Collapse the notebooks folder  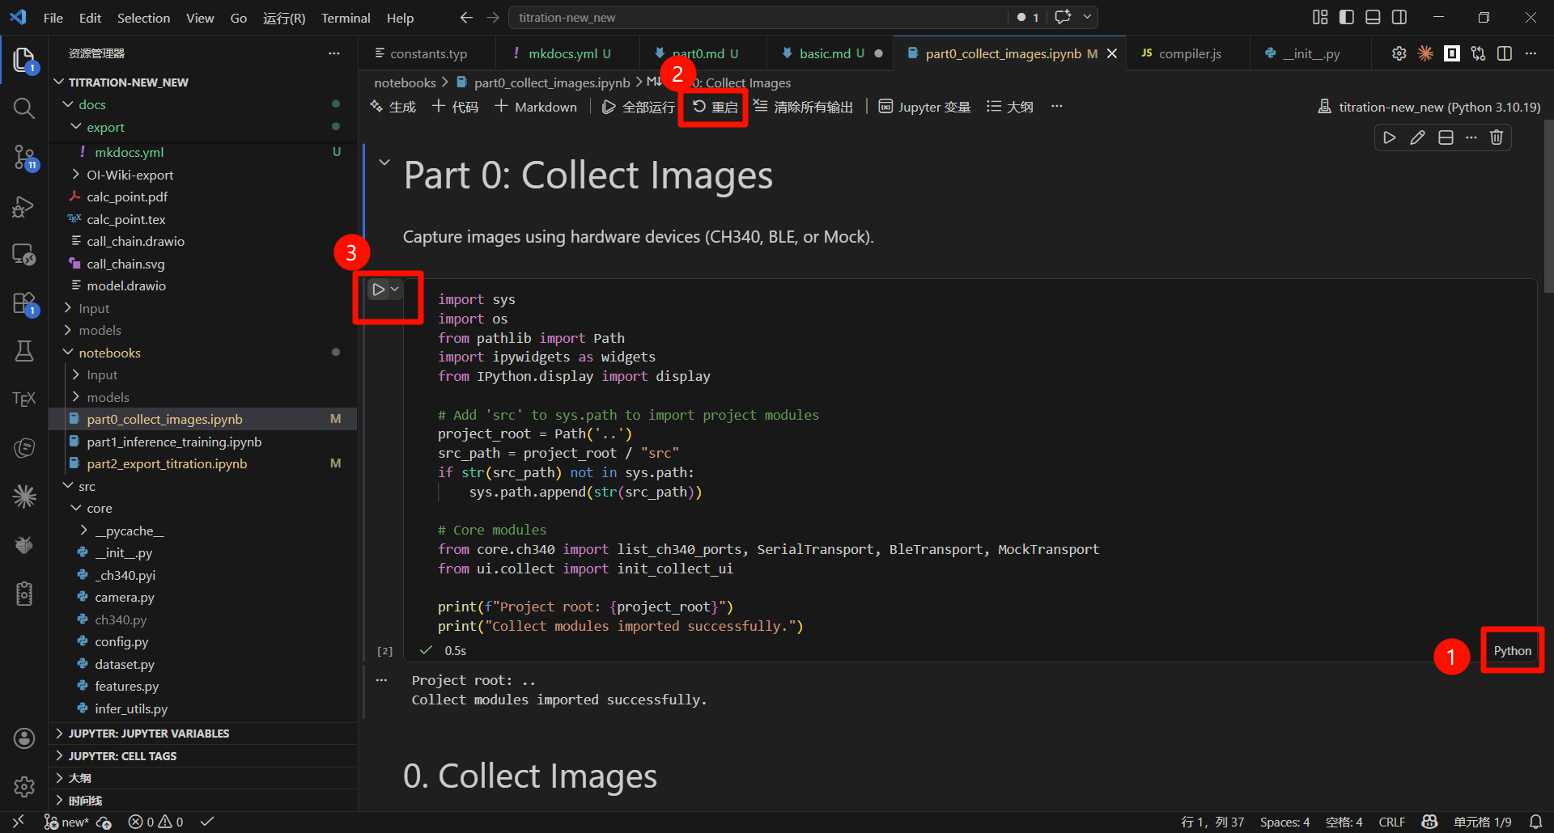click(x=68, y=353)
